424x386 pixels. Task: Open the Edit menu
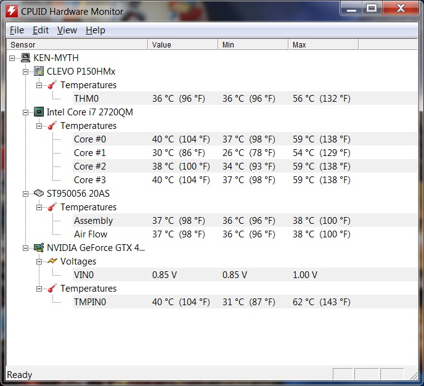41,30
